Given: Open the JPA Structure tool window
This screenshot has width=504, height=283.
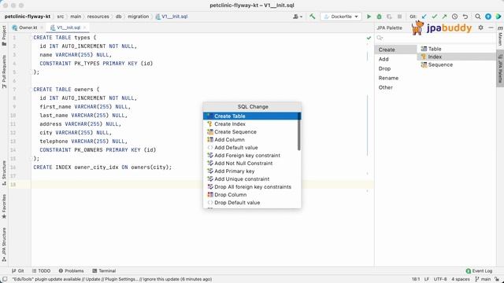Looking at the screenshot, I should pyautogui.click(x=4, y=244).
